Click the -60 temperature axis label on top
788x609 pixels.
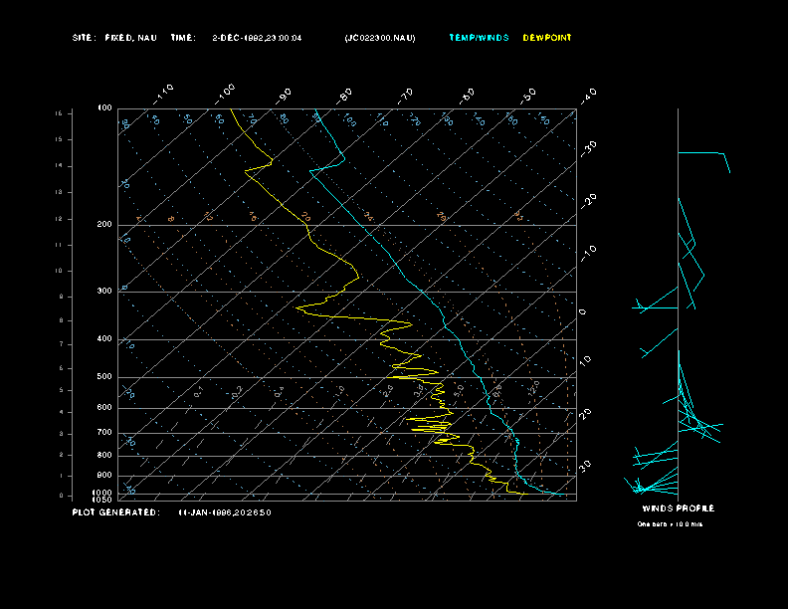click(467, 97)
